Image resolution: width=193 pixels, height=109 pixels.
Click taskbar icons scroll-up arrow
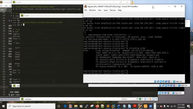coord(155,104)
